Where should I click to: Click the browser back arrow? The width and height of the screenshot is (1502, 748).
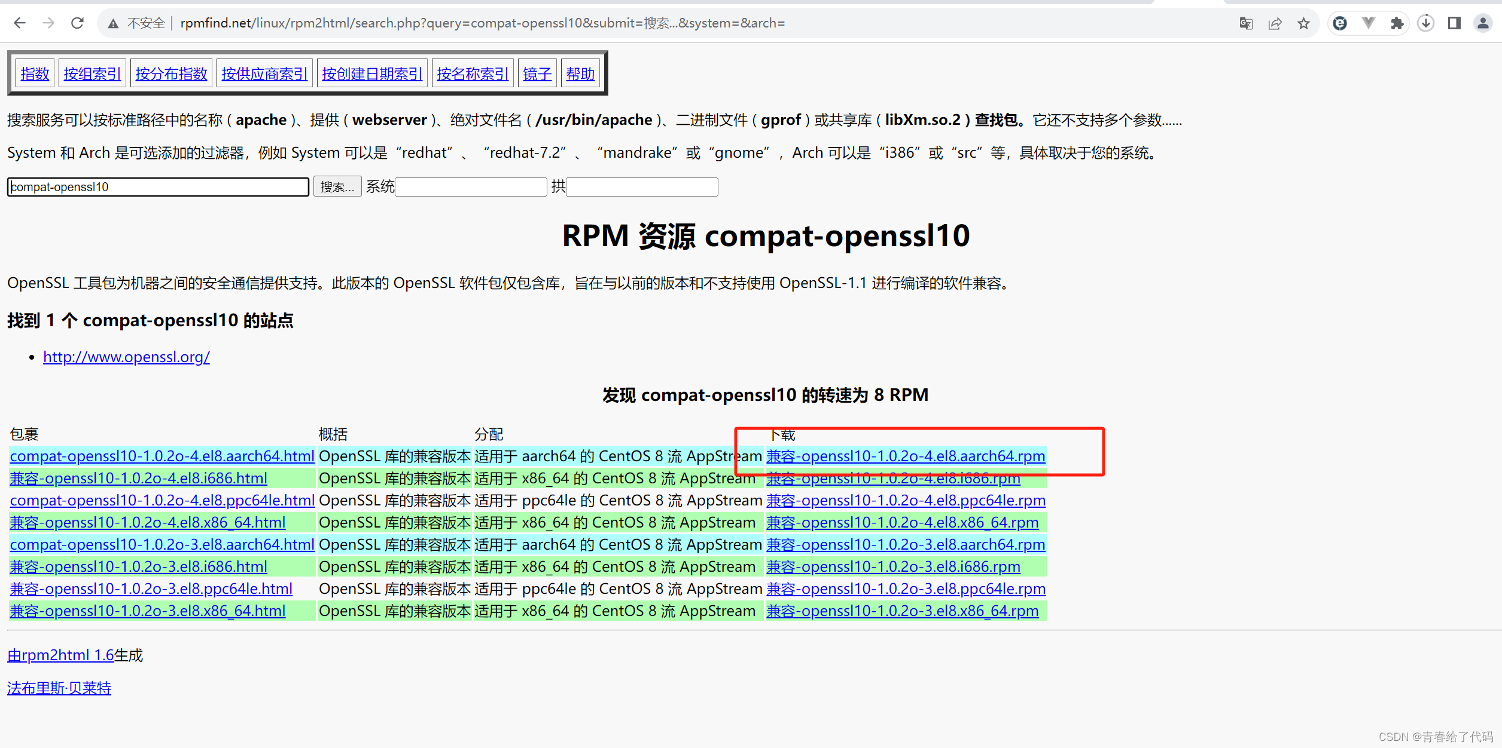(20, 23)
